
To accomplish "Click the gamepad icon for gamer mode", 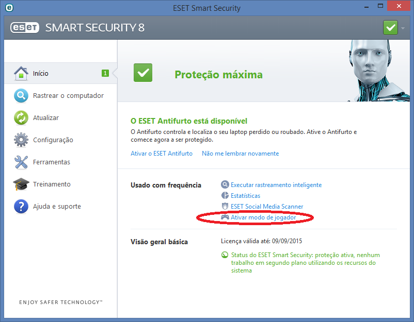I will coord(225,217).
